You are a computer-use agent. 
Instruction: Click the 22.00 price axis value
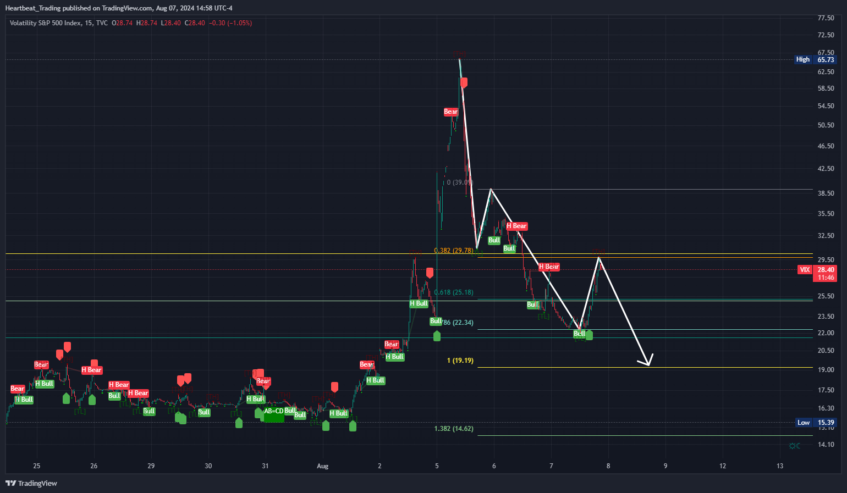click(x=826, y=333)
